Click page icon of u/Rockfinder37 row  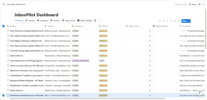(x=8, y=76)
